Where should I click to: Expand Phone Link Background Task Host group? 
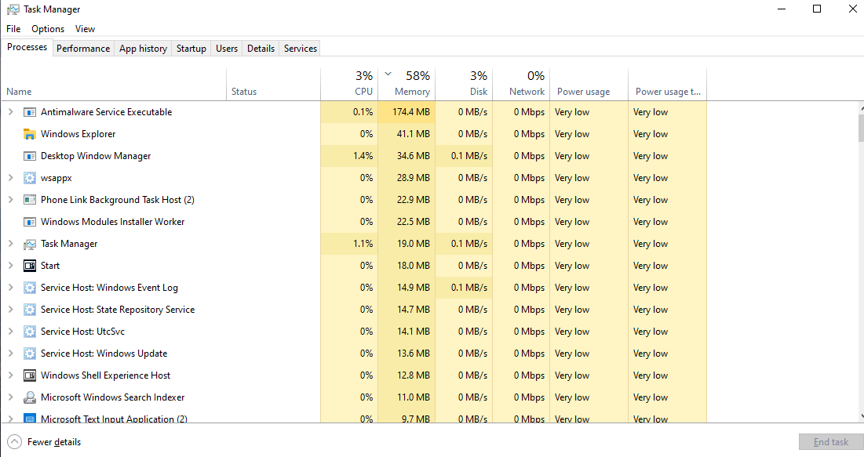coord(10,200)
